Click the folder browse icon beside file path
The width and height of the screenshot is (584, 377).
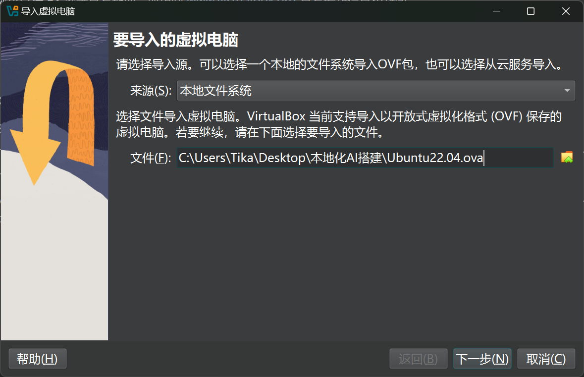pyautogui.click(x=567, y=158)
